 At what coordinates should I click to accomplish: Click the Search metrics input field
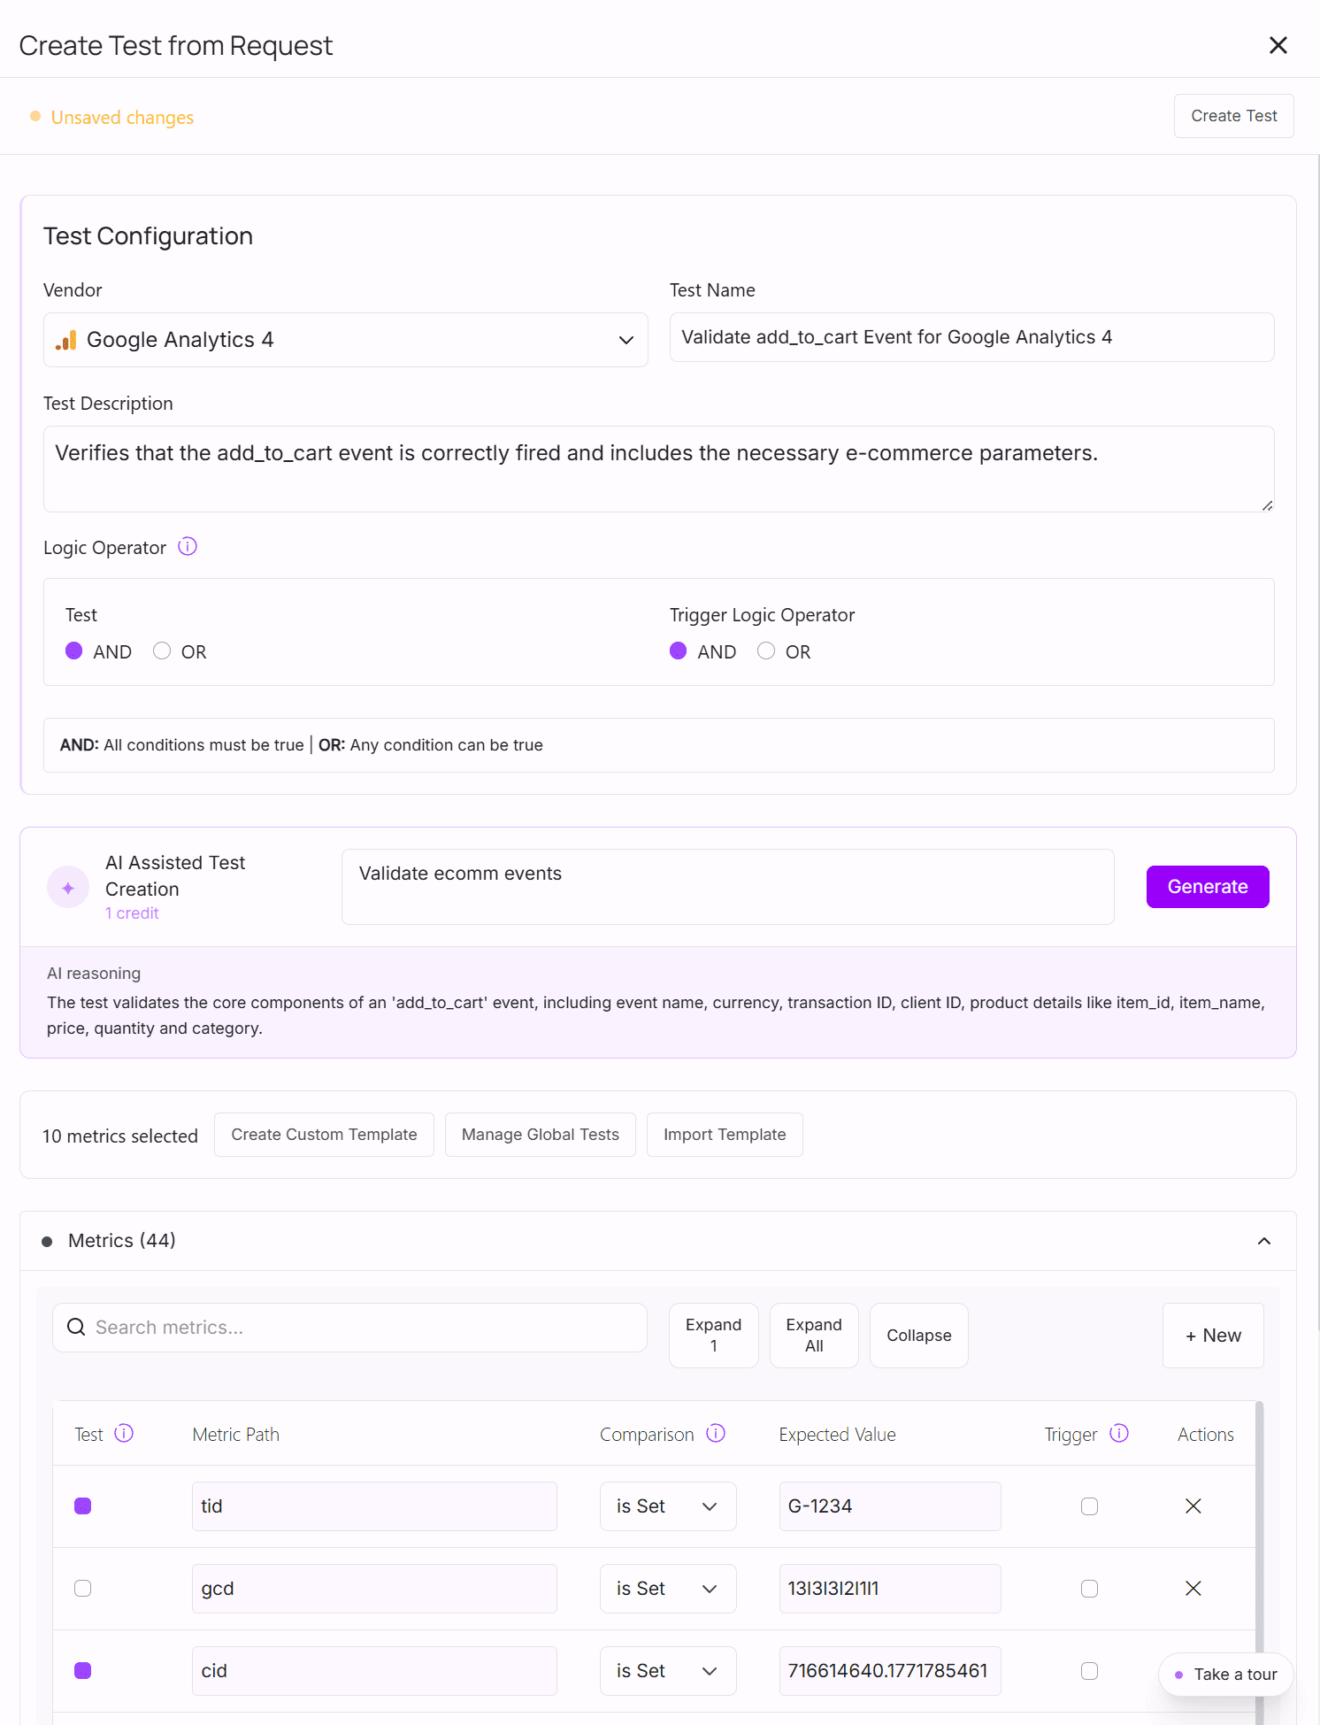[x=363, y=1328]
